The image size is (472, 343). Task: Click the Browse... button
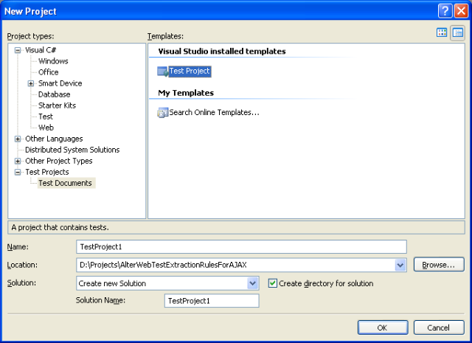(439, 265)
